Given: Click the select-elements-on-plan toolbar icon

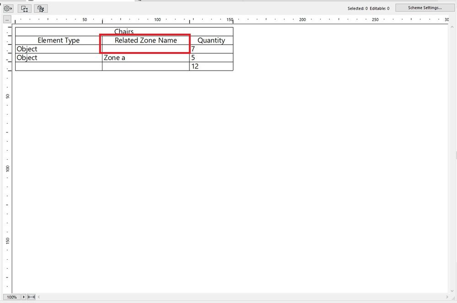Looking at the screenshot, I should click(40, 8).
